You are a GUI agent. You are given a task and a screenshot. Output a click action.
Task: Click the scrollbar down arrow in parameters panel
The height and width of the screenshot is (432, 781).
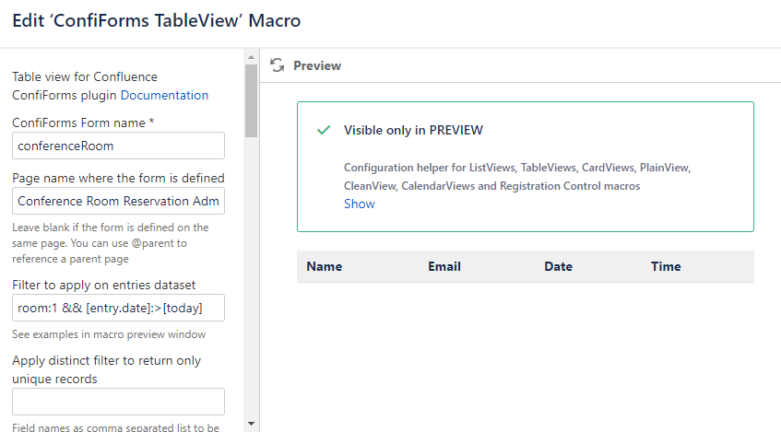tap(251, 424)
